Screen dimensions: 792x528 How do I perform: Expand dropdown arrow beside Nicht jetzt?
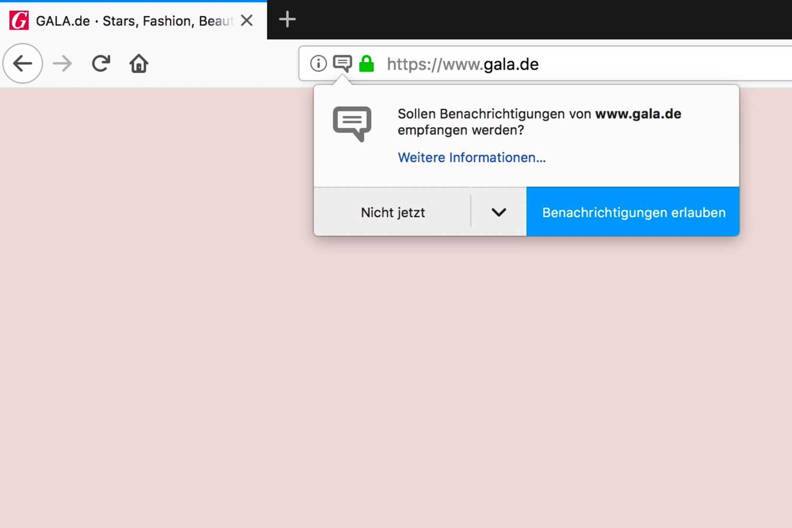click(x=498, y=212)
